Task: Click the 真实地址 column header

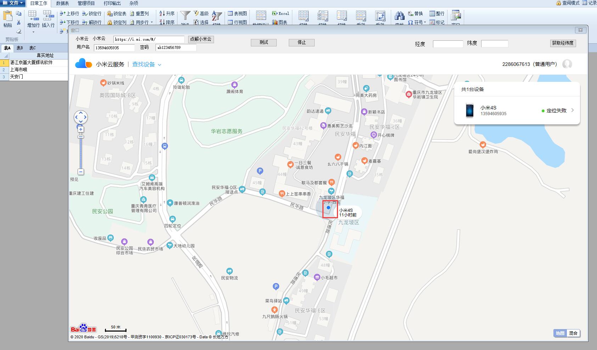Action: coord(38,56)
